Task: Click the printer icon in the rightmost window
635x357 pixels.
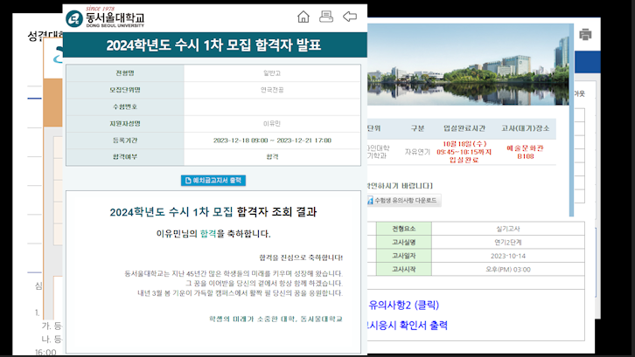Action: tap(585, 34)
